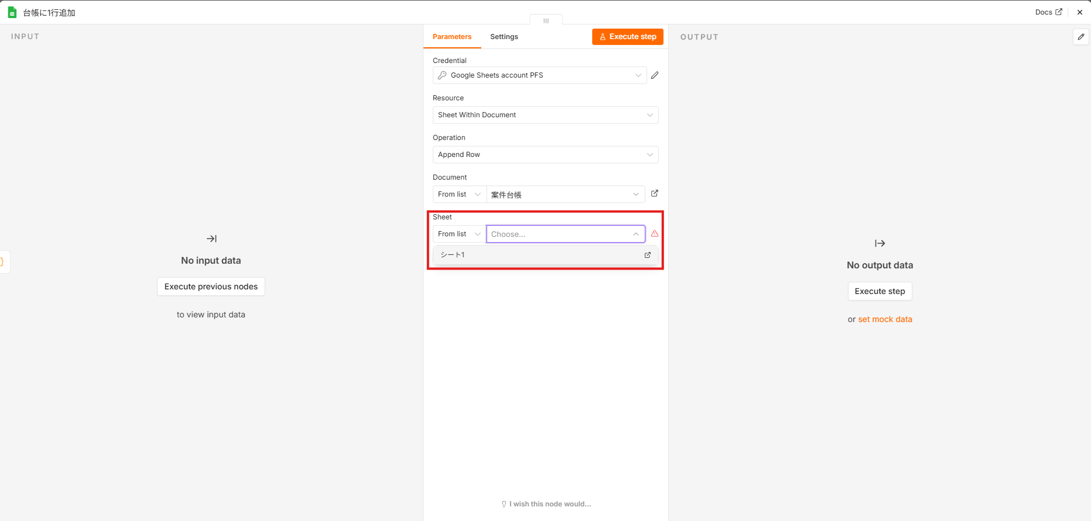Image resolution: width=1091 pixels, height=521 pixels.
Task: Open the Operation Append Row dropdown
Action: [x=545, y=155]
